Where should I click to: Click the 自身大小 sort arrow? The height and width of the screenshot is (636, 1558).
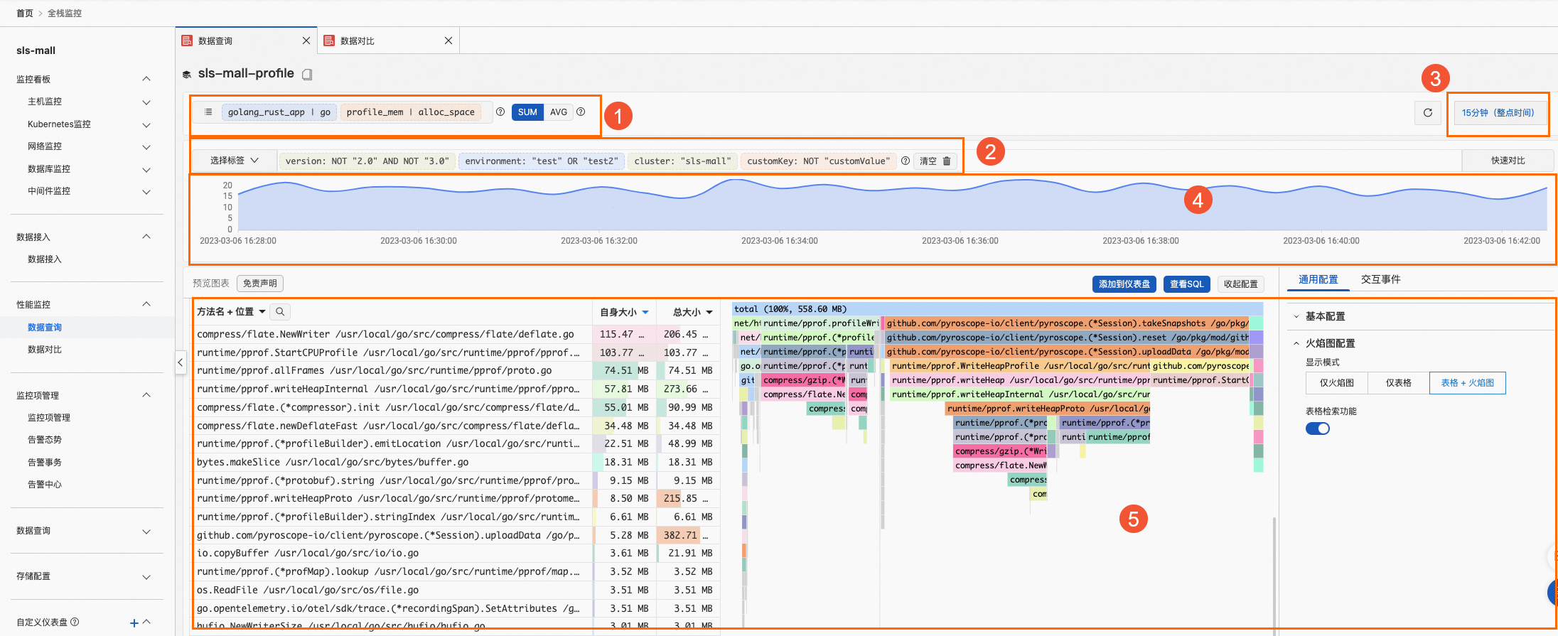[x=645, y=312]
